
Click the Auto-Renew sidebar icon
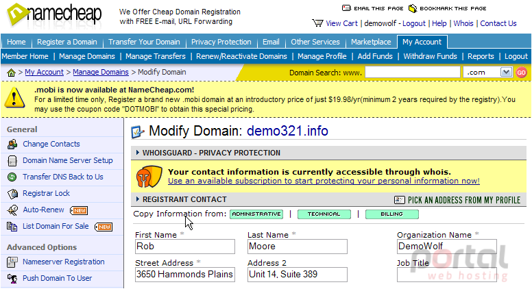point(12,210)
